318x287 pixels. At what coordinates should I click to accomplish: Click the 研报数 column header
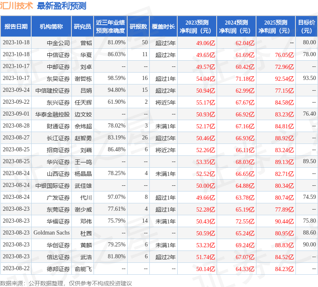click(138, 27)
